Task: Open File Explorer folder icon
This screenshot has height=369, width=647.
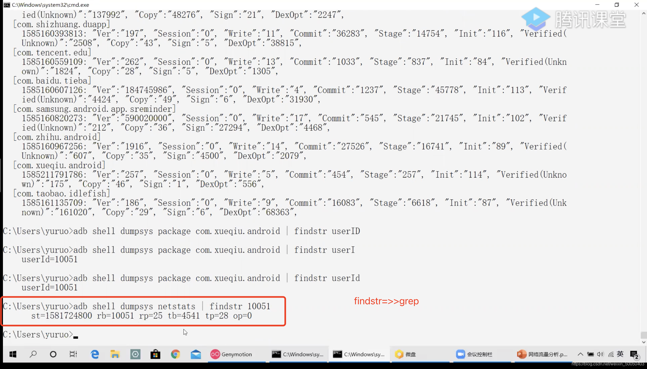Action: click(115, 354)
